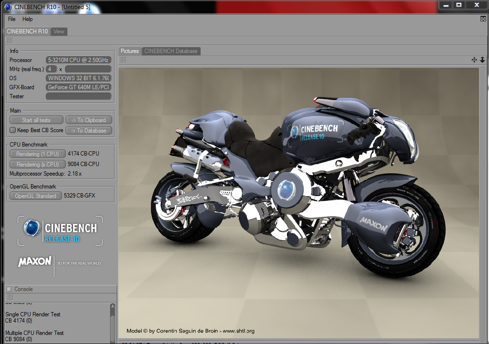Toggle the Console checkbox
This screenshot has width=489, height=344.
click(9, 289)
